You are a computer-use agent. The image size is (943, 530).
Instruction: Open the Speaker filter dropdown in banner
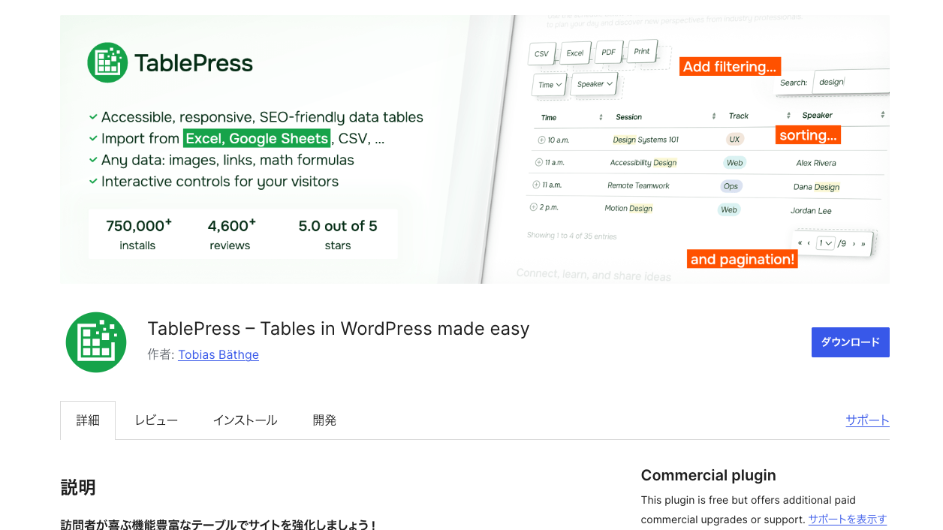[x=595, y=84]
